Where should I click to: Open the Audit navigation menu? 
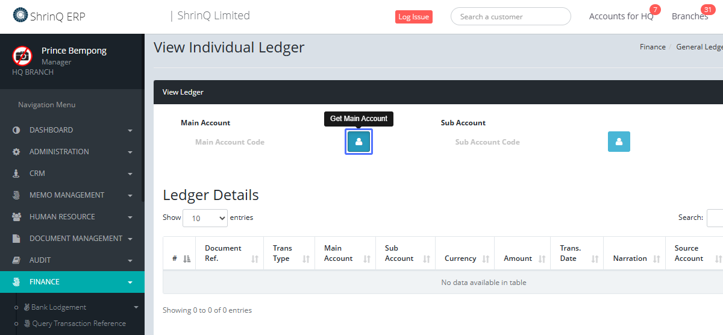click(72, 260)
